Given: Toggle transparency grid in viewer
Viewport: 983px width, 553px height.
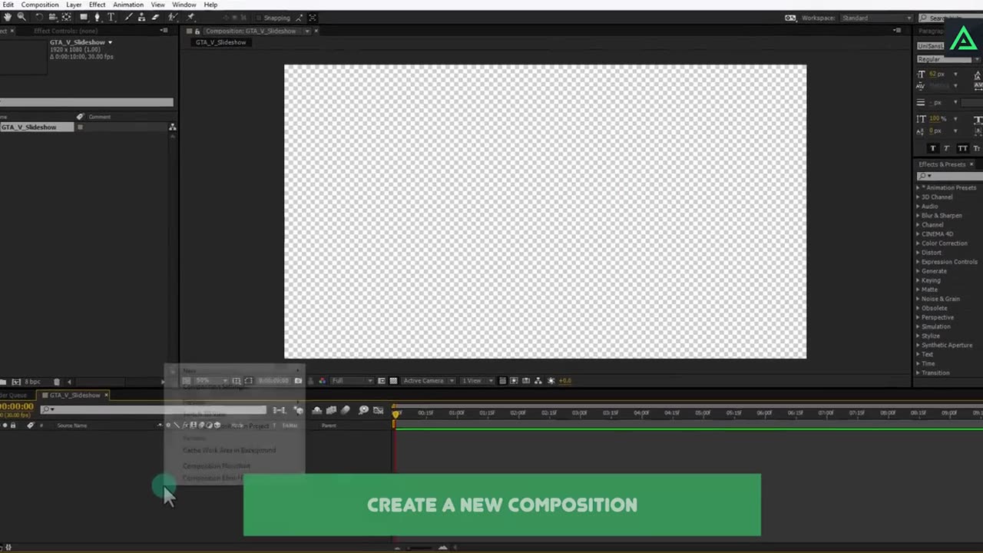Looking at the screenshot, I should 393,380.
